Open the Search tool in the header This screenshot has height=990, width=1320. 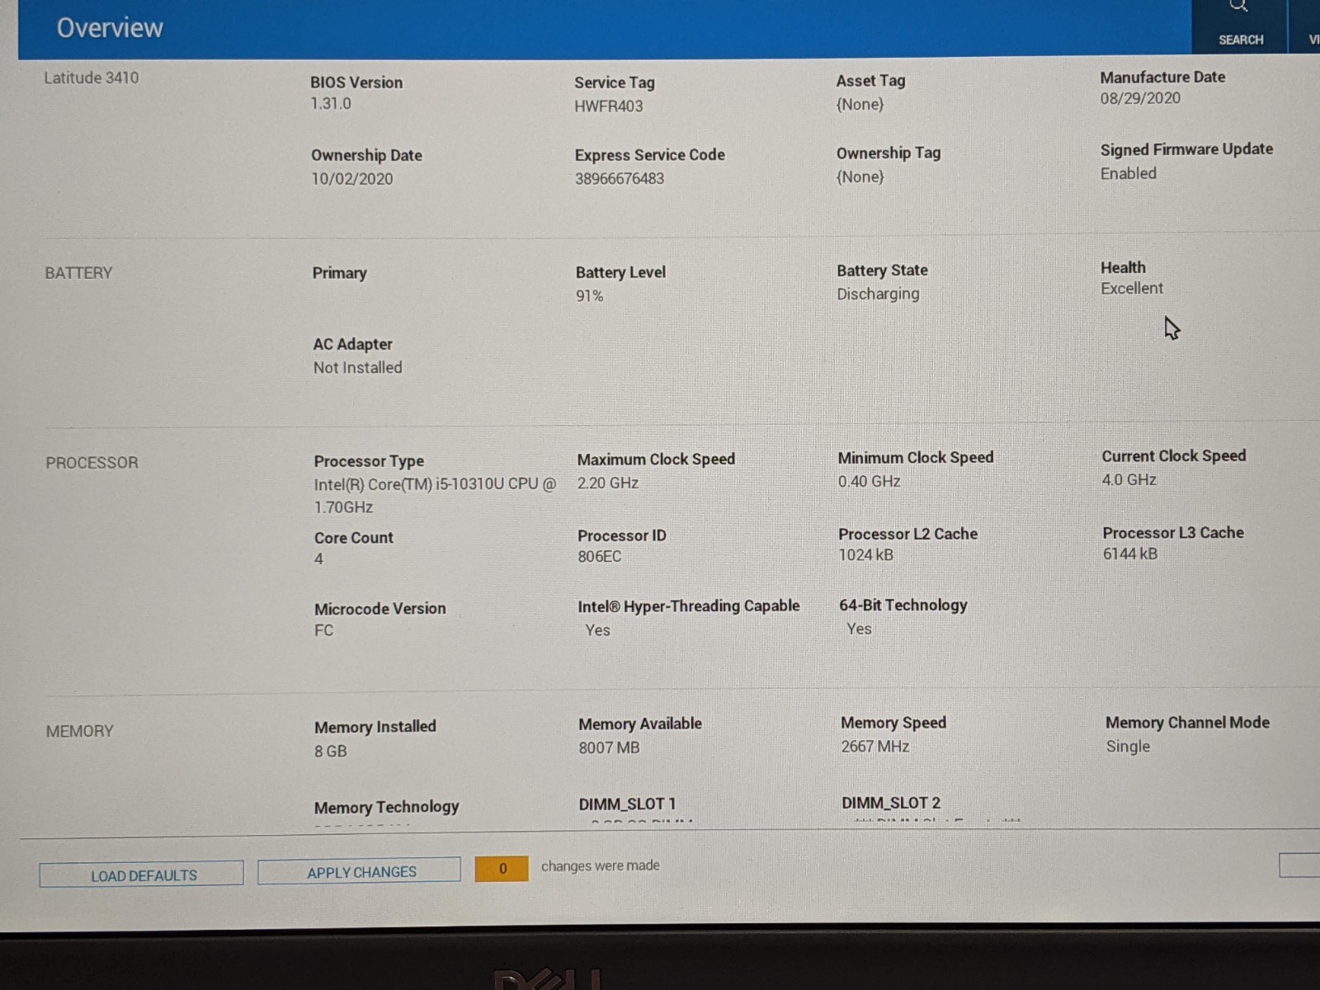click(x=1240, y=26)
